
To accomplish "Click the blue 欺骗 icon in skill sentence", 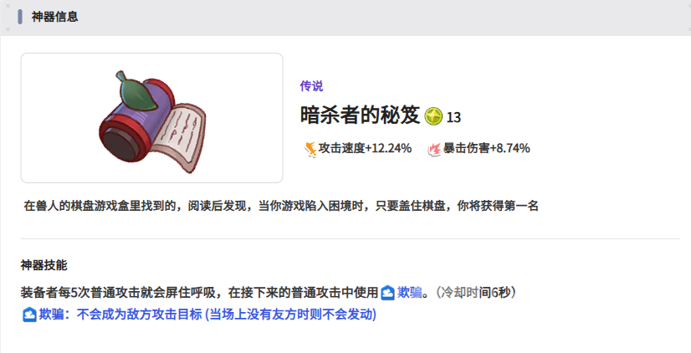I will point(387,293).
